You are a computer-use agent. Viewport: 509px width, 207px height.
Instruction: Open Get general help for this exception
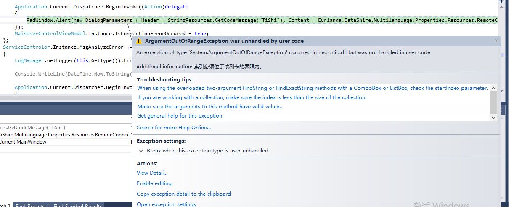[180, 116]
